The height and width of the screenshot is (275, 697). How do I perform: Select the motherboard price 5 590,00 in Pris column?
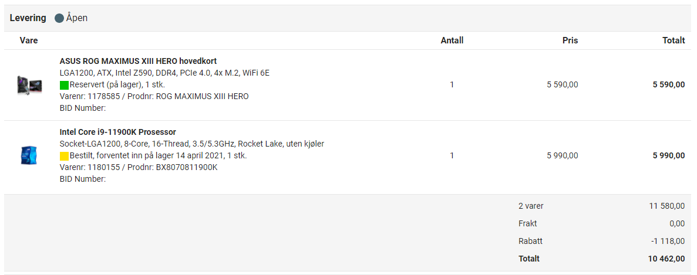(563, 84)
